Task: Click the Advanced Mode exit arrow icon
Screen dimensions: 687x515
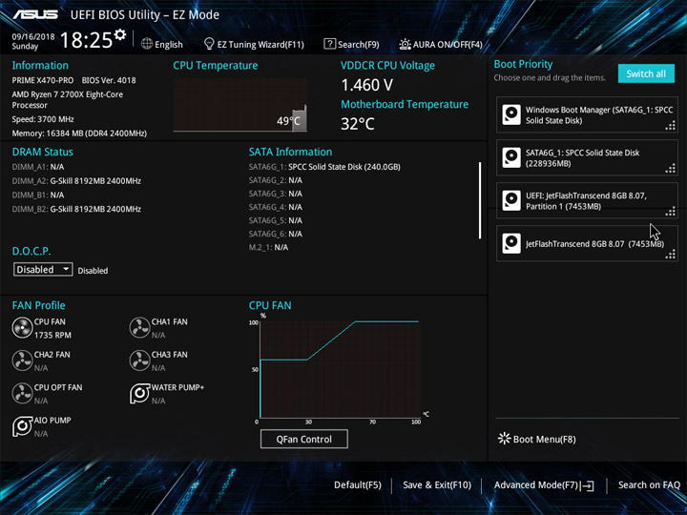Action: click(x=589, y=485)
